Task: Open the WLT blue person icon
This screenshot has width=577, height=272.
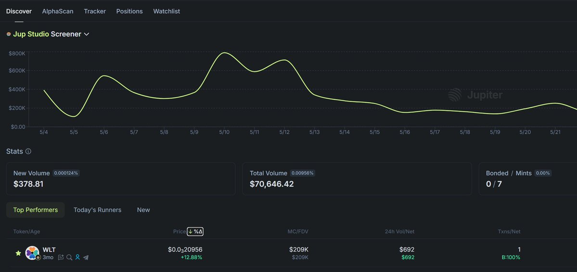Action: (77, 257)
